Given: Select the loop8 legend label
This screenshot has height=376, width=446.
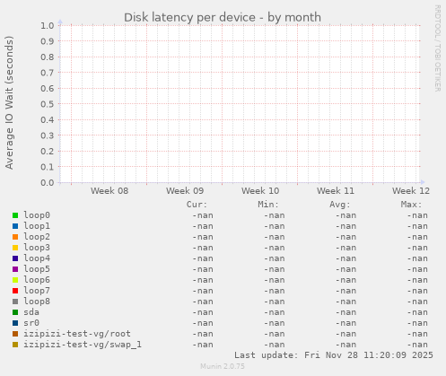Looking at the screenshot, I should (x=37, y=302).
